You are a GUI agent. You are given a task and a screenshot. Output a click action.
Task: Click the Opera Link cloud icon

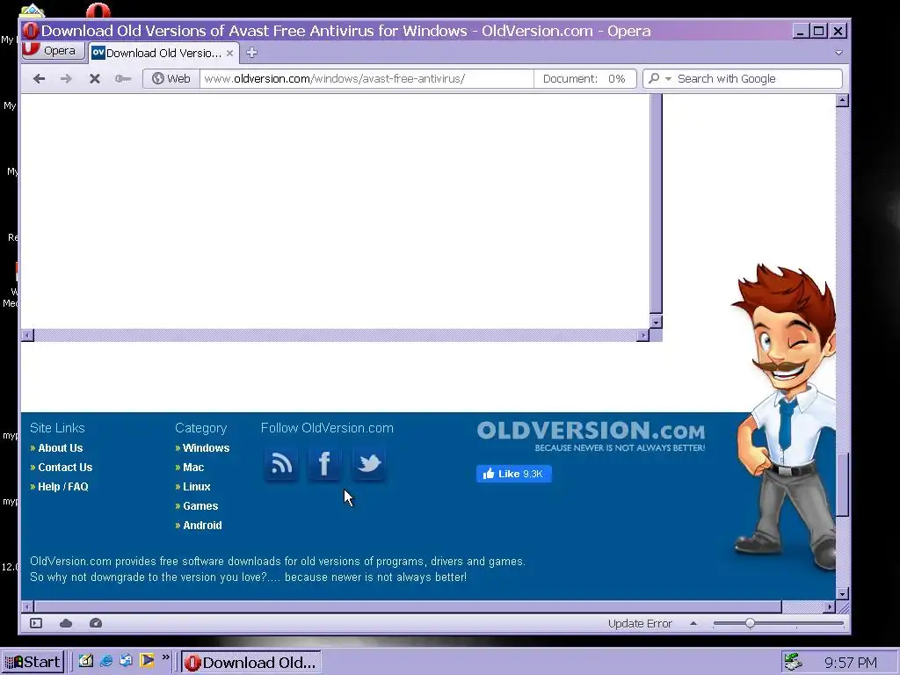(66, 623)
